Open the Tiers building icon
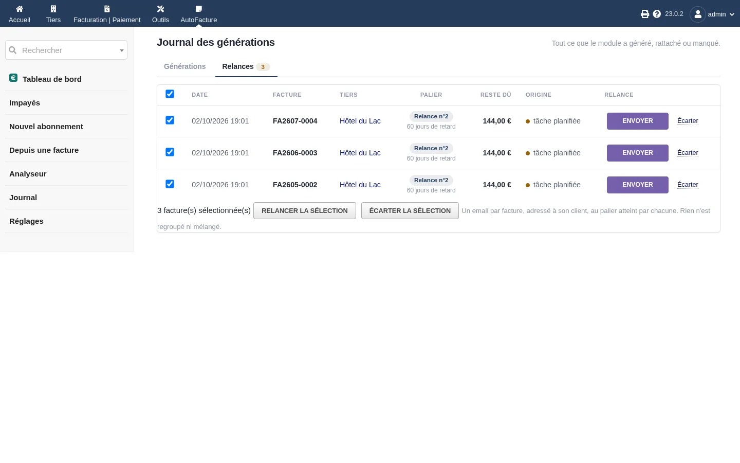Image resolution: width=740 pixels, height=463 pixels. click(53, 9)
